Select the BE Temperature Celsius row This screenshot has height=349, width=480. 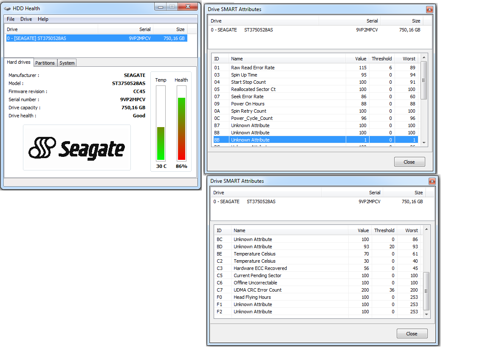click(x=318, y=254)
